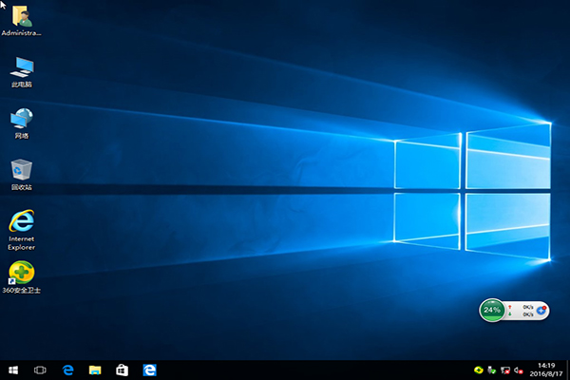
Task: Launch Microsoft Edge from the taskbar
Action: tap(68, 369)
